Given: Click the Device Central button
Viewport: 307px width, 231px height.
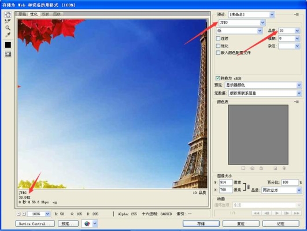Looking at the screenshot, I should point(35,223).
